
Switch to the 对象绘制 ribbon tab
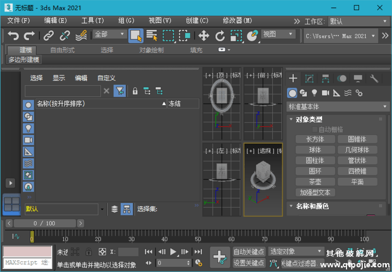[152, 50]
